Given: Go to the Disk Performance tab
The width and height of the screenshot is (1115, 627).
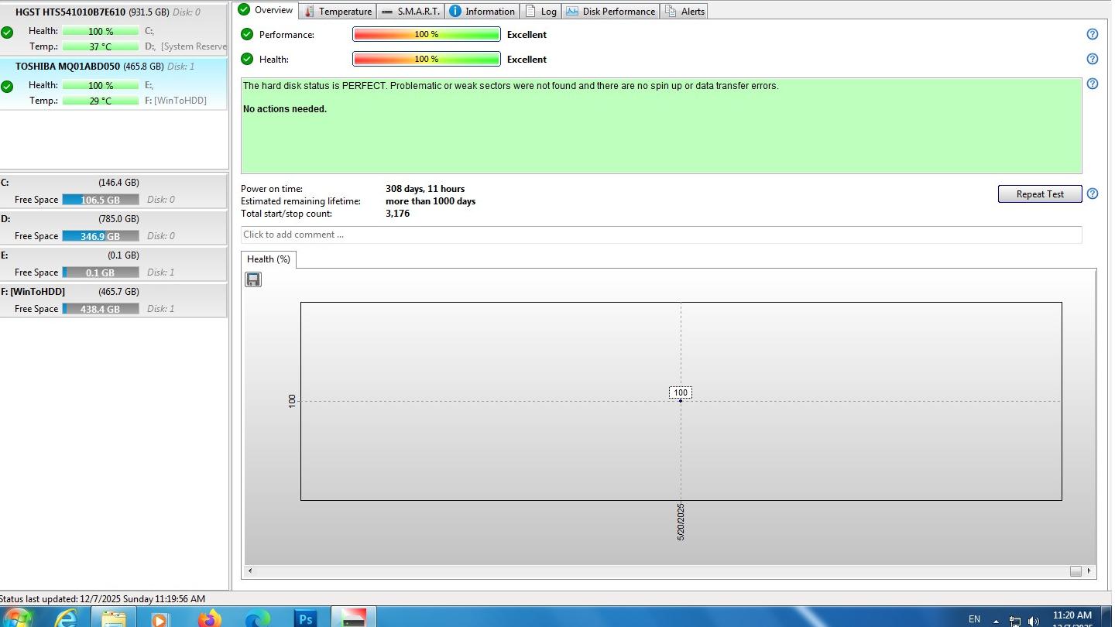Looking at the screenshot, I should click(611, 12).
